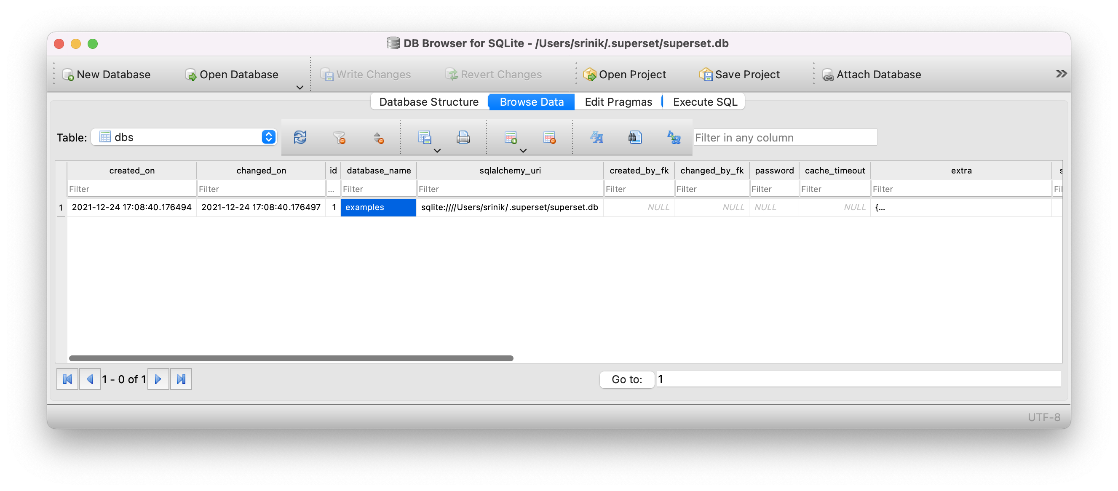Jump to the first record
Image resolution: width=1118 pixels, height=491 pixels.
pos(67,379)
